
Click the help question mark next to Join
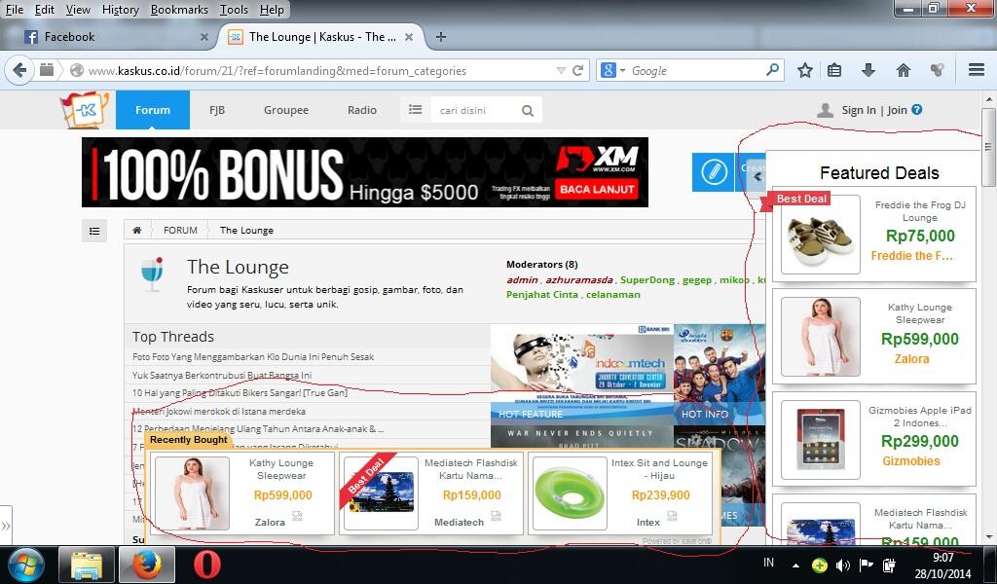pos(917,109)
